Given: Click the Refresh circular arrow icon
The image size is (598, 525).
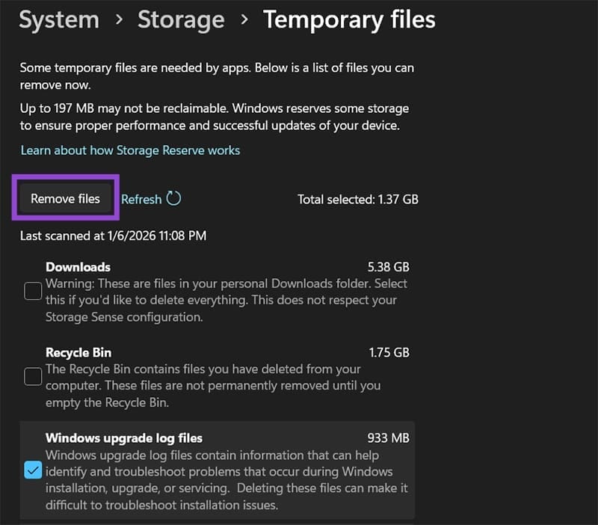Looking at the screenshot, I should tap(174, 198).
